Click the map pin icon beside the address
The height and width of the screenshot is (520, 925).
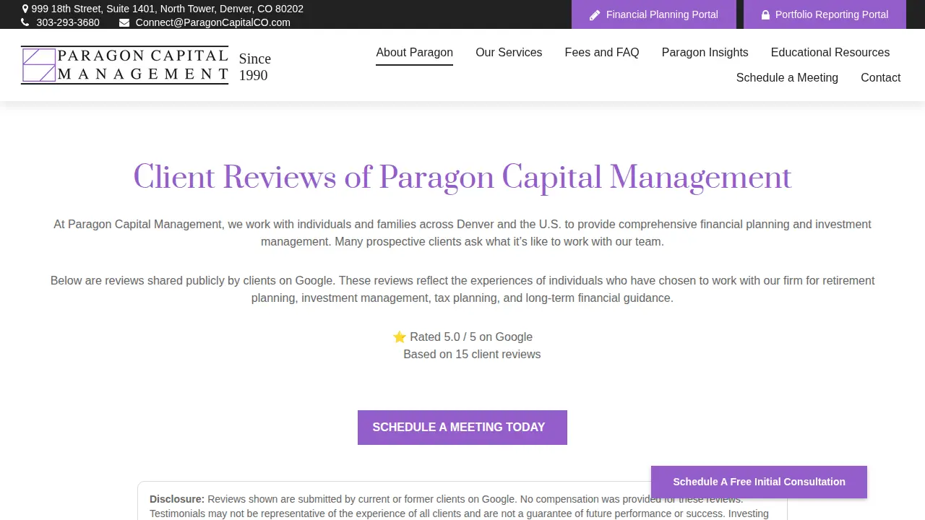coord(25,9)
